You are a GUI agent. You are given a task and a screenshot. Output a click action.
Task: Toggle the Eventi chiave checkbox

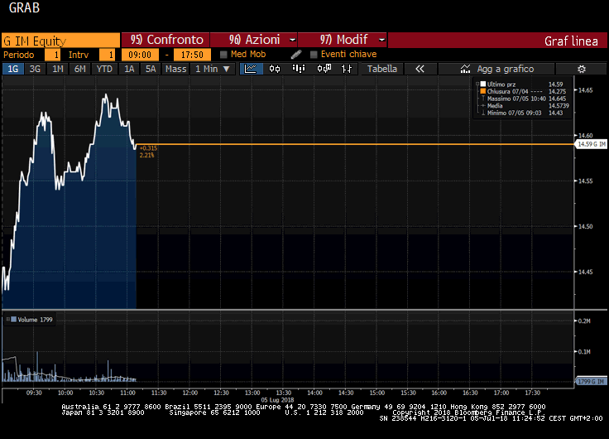[x=314, y=55]
